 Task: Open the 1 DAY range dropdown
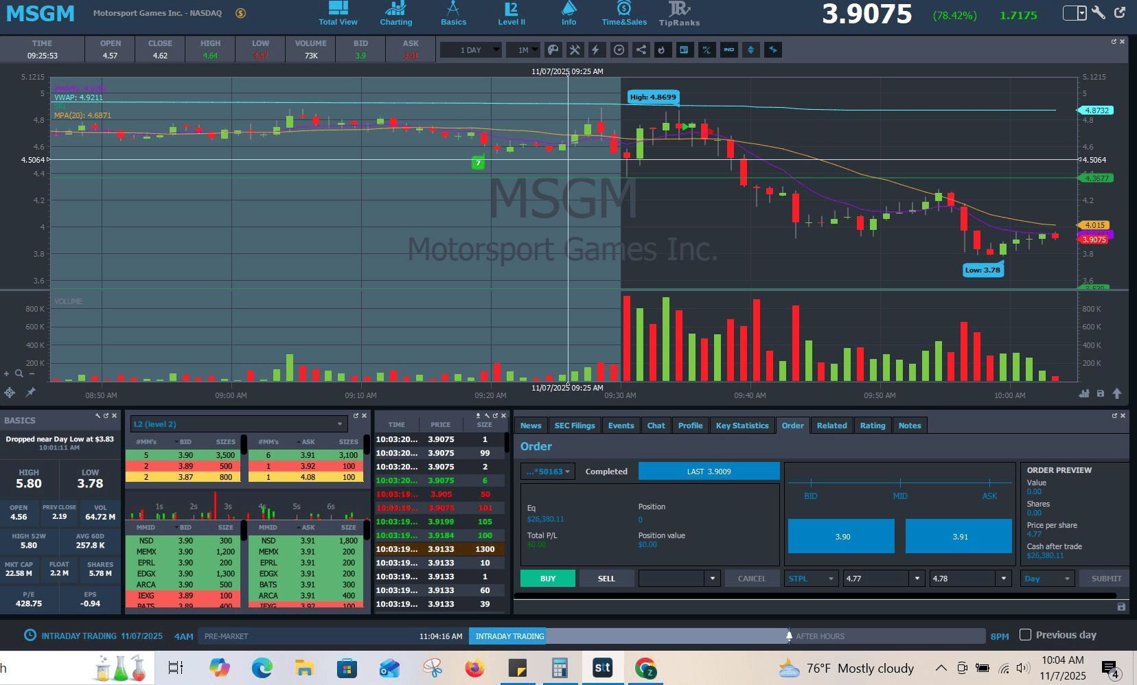click(x=471, y=50)
